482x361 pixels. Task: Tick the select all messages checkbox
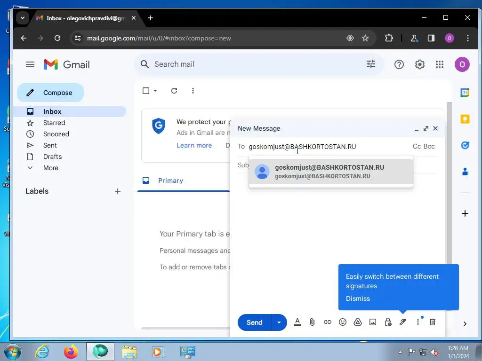(x=146, y=91)
